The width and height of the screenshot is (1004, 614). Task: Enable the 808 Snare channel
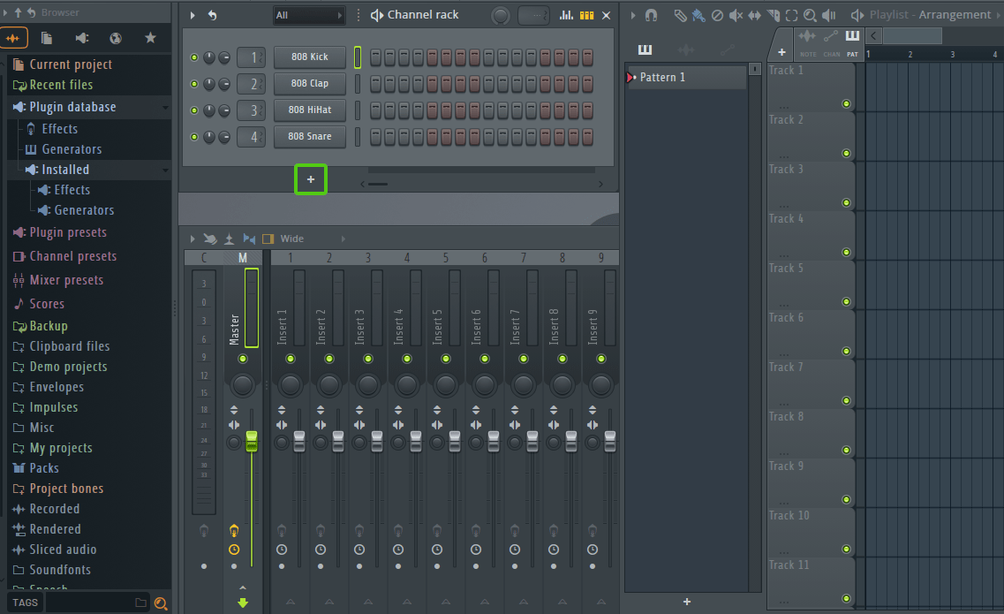pyautogui.click(x=193, y=137)
